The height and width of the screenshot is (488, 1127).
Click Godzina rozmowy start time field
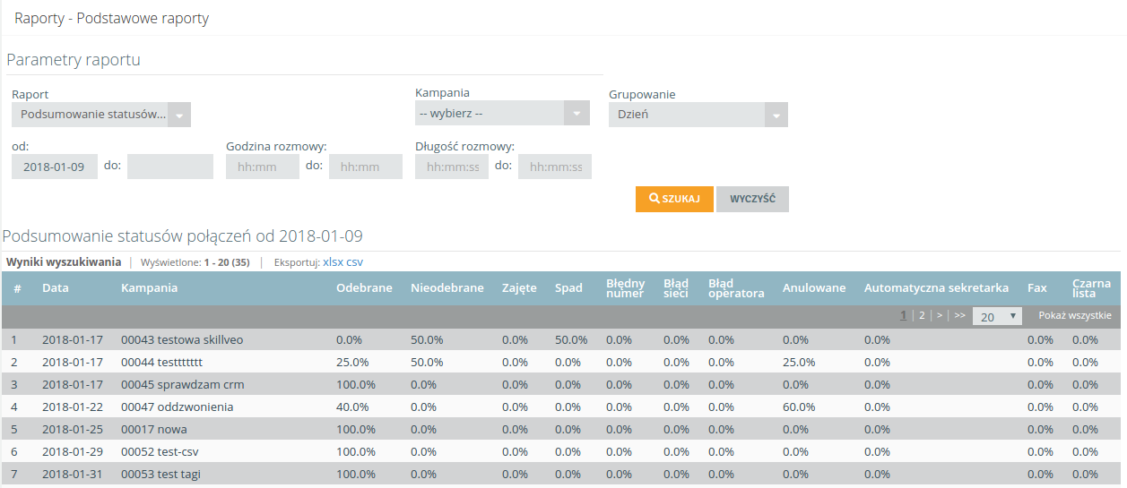[x=263, y=167]
